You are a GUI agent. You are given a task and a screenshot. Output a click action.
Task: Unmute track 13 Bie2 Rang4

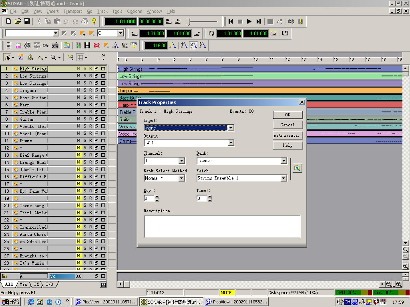[78, 155]
